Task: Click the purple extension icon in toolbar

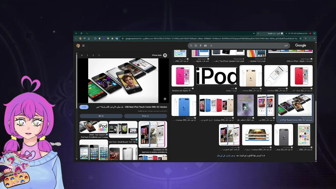Action: [x=104, y=38]
